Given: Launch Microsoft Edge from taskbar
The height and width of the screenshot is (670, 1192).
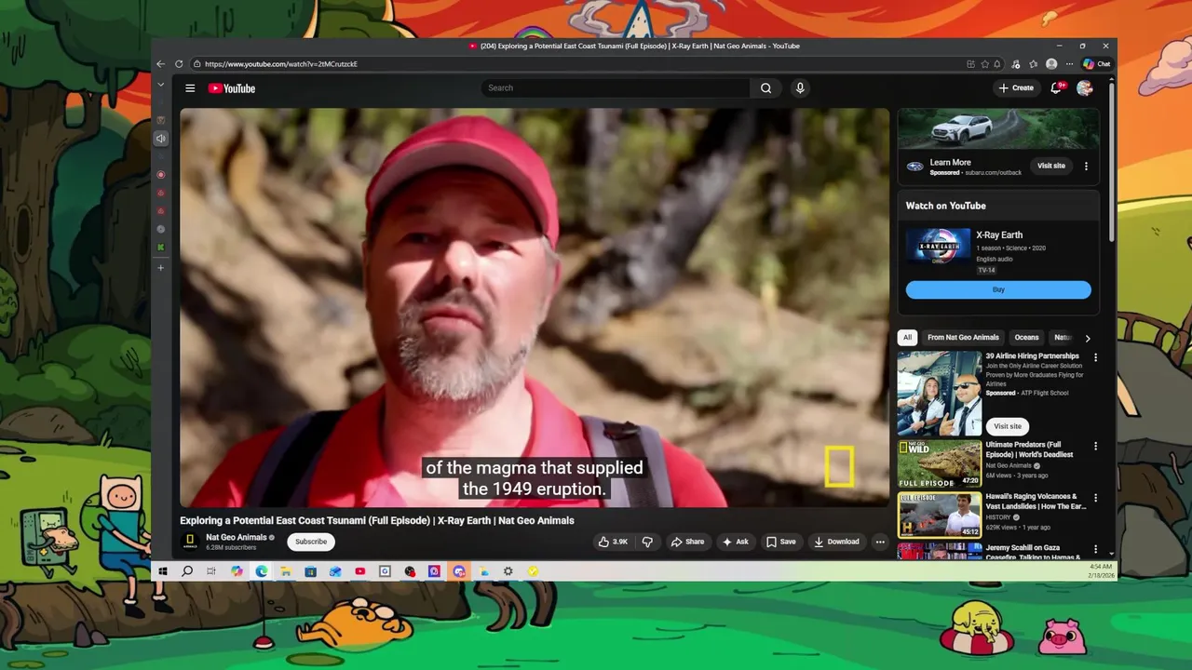Looking at the screenshot, I should (262, 571).
